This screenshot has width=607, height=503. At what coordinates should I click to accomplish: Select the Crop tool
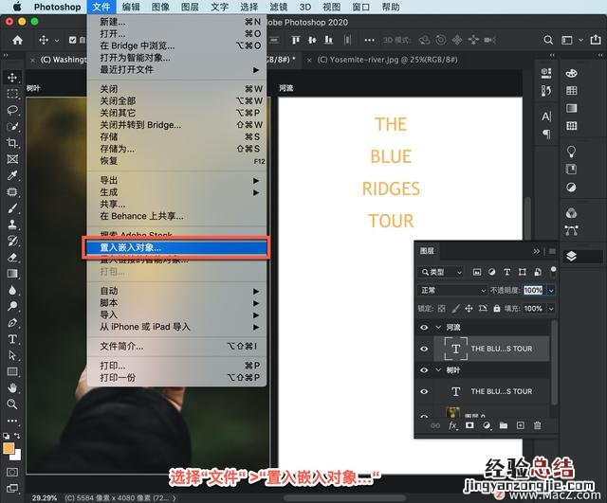point(12,143)
